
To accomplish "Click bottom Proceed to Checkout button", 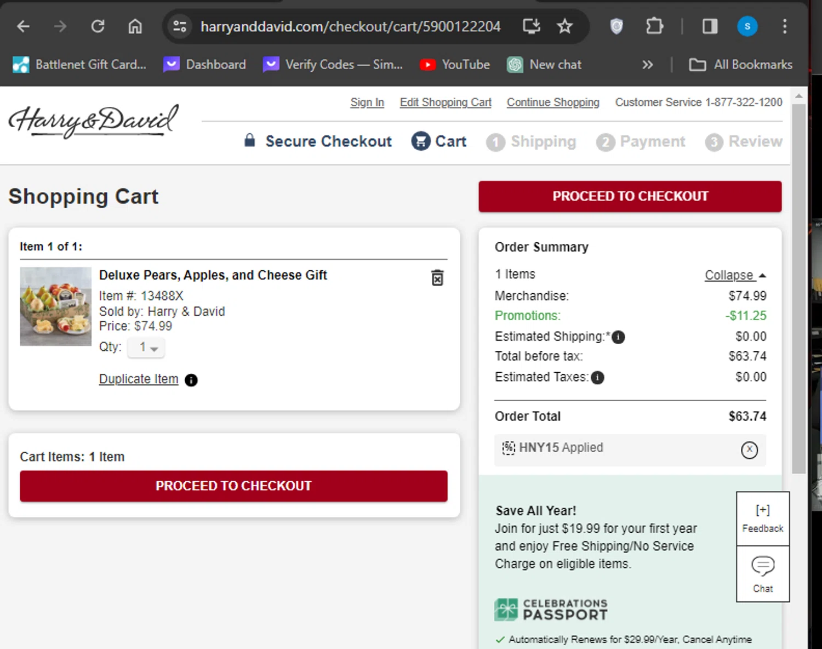I will pyautogui.click(x=233, y=486).
